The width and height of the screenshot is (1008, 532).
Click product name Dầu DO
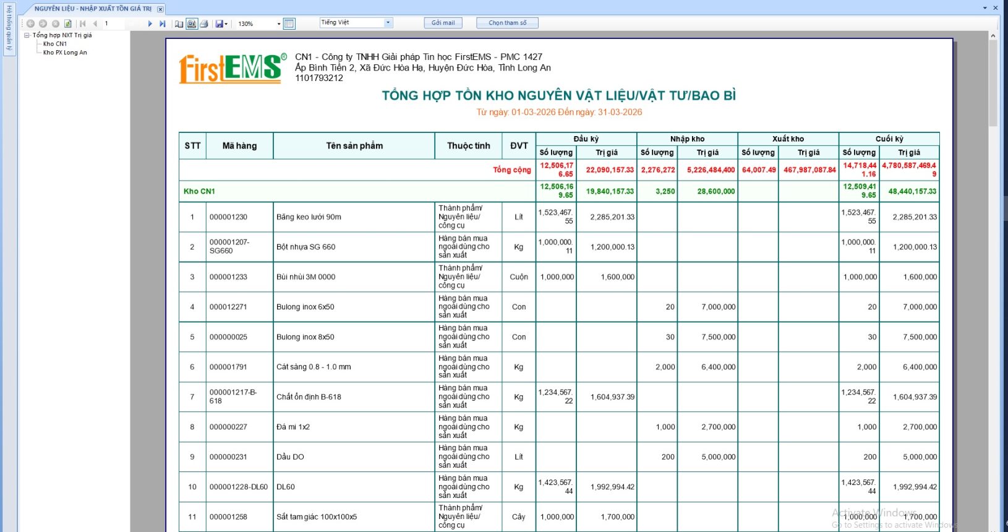tap(290, 457)
